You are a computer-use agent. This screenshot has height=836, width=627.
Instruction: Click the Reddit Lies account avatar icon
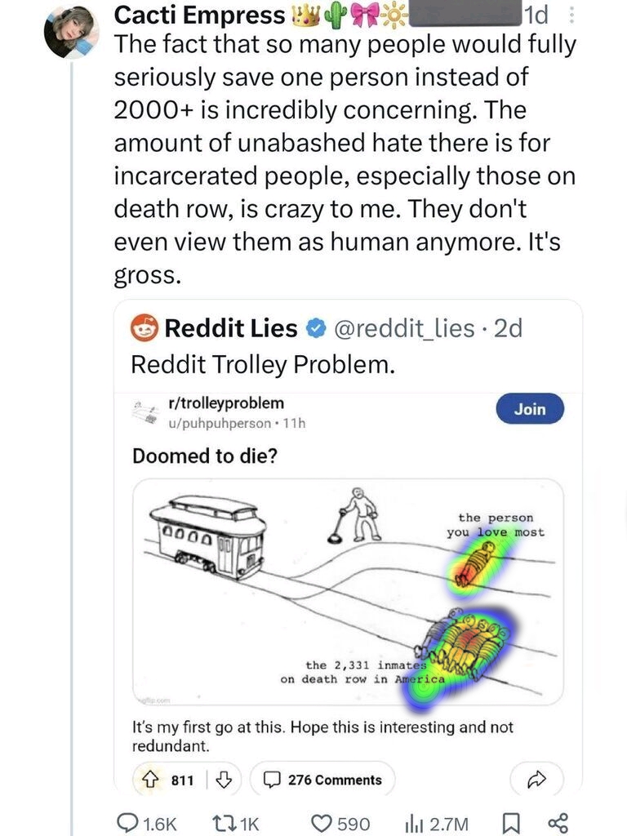point(145,328)
